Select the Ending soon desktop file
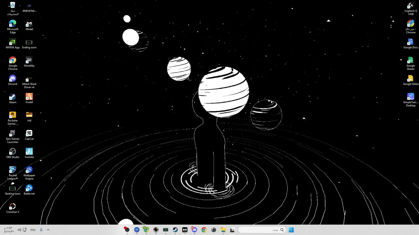This screenshot has height=235, width=419. (29, 44)
